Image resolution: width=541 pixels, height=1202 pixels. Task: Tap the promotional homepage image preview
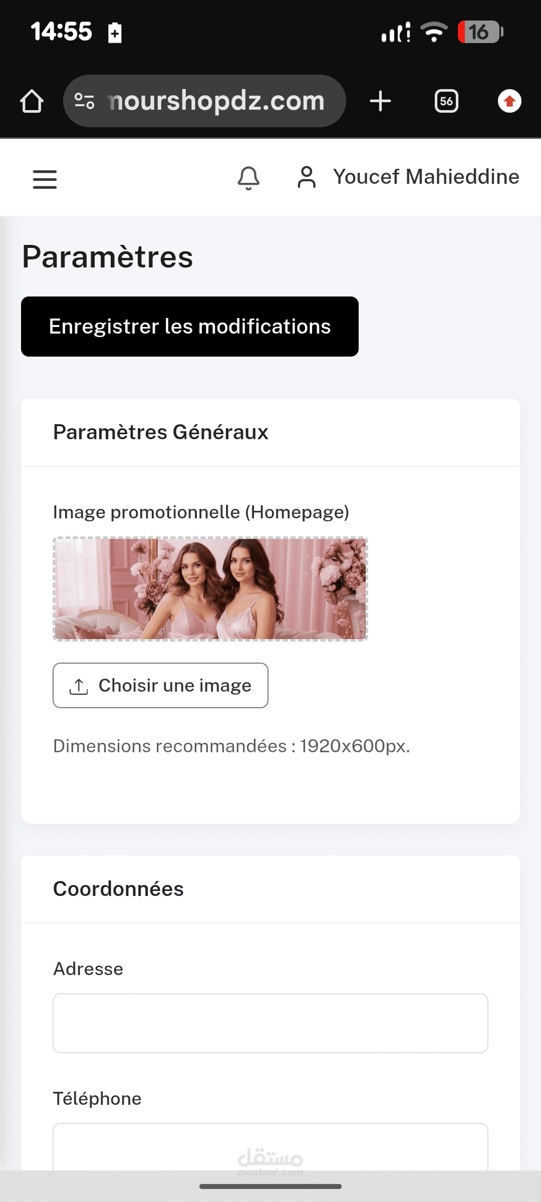click(210, 589)
